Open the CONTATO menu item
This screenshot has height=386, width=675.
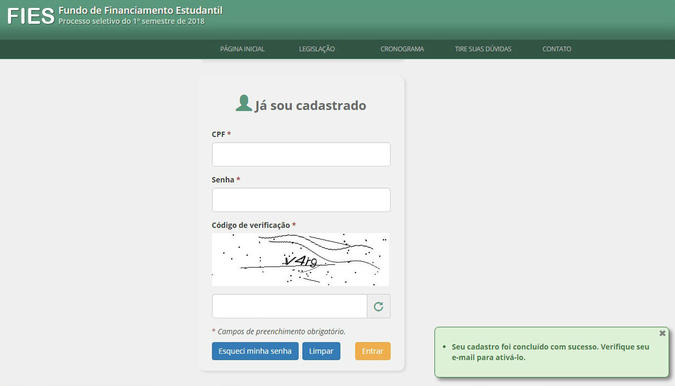[x=557, y=49]
